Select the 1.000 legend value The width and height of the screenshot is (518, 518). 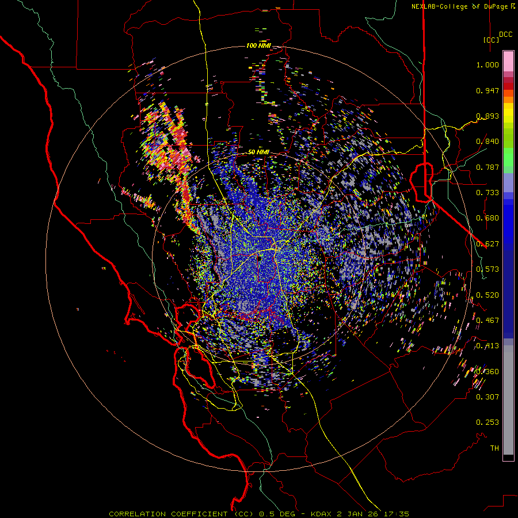487,64
